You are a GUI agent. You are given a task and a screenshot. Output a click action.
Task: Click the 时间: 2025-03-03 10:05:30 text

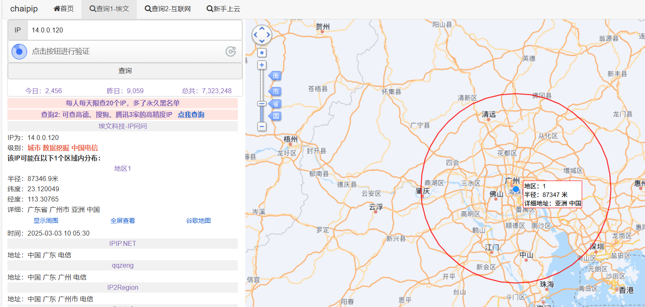48,233
